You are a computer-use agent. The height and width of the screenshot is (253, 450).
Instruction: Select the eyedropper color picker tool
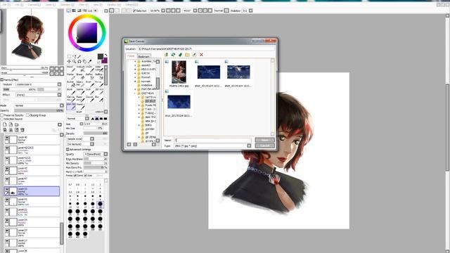click(90, 61)
